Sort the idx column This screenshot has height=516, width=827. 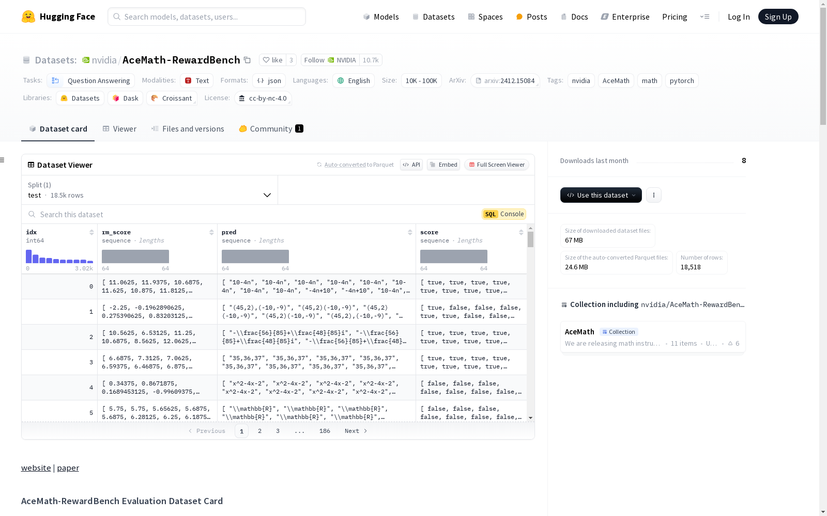[91, 232]
